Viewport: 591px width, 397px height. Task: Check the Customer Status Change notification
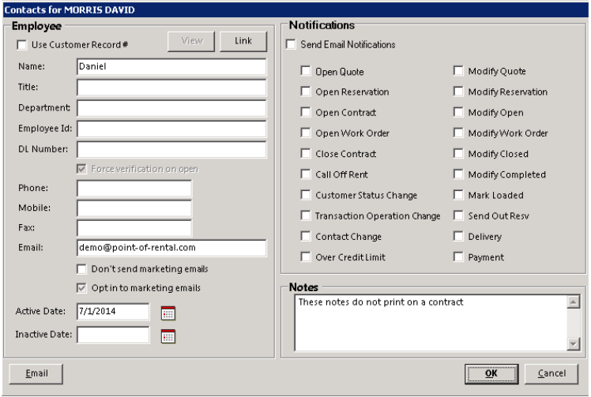click(306, 195)
